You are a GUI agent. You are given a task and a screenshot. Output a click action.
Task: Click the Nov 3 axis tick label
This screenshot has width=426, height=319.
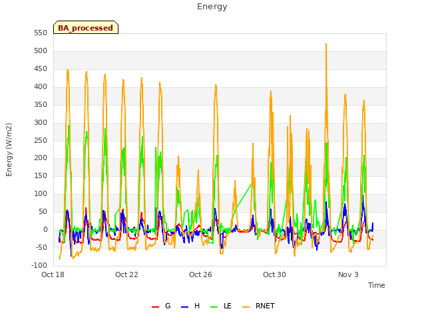coord(348,274)
